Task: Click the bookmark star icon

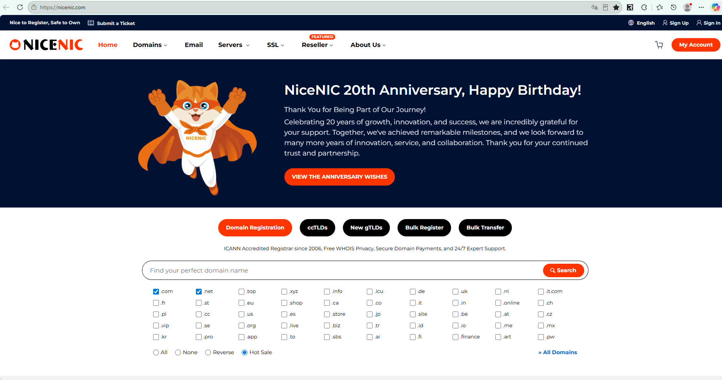Action: pyautogui.click(x=616, y=7)
